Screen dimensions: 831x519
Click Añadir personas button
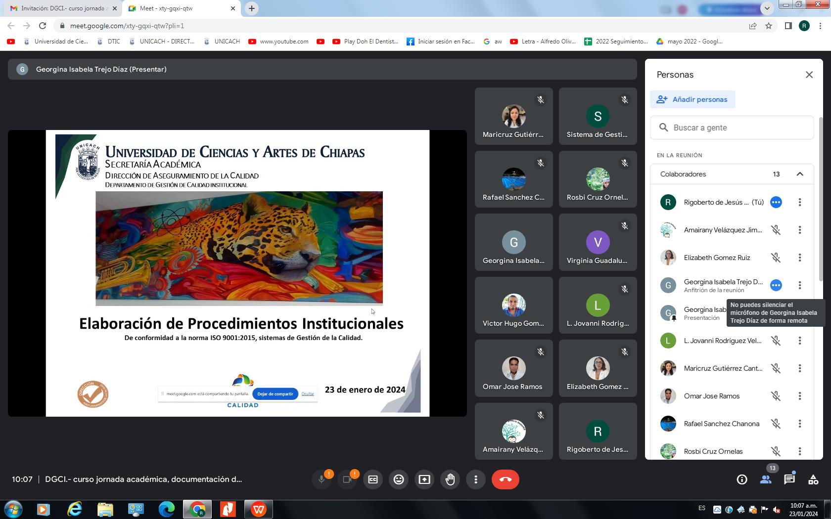point(692,99)
